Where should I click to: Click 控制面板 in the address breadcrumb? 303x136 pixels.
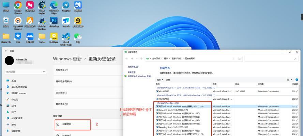tap(156, 58)
